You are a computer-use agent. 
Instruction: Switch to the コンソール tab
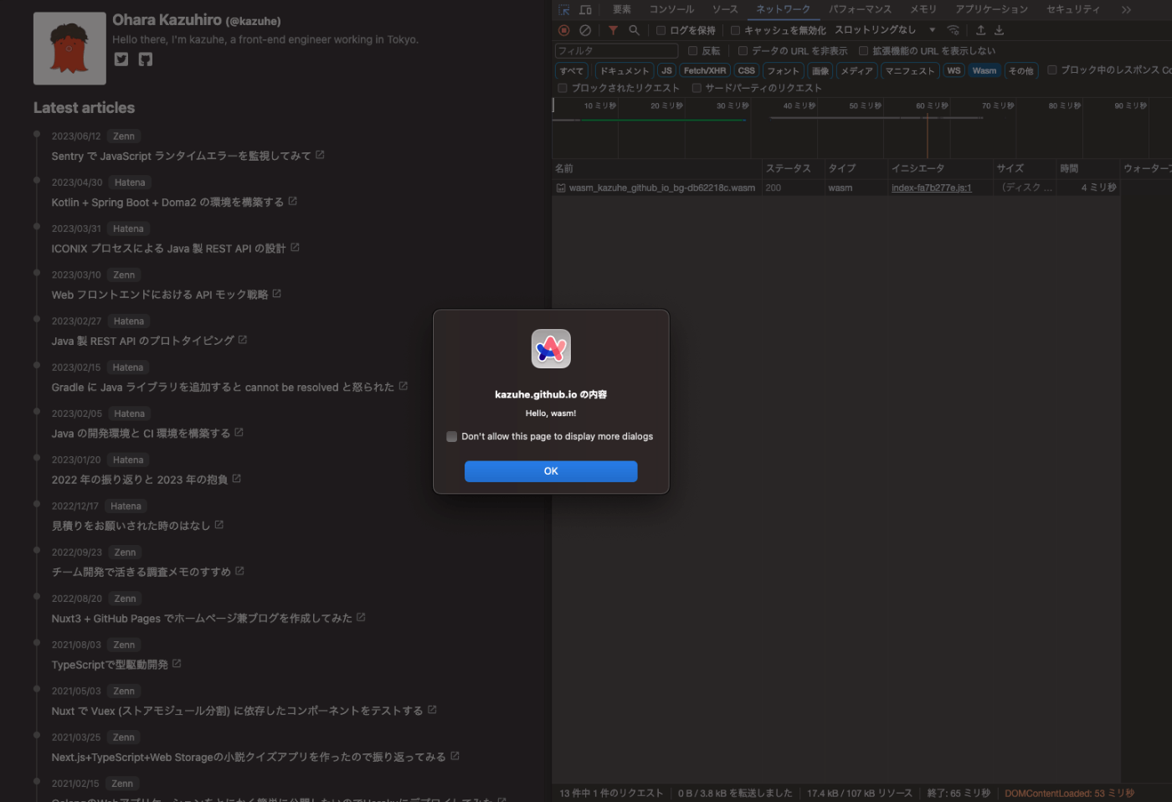(671, 9)
